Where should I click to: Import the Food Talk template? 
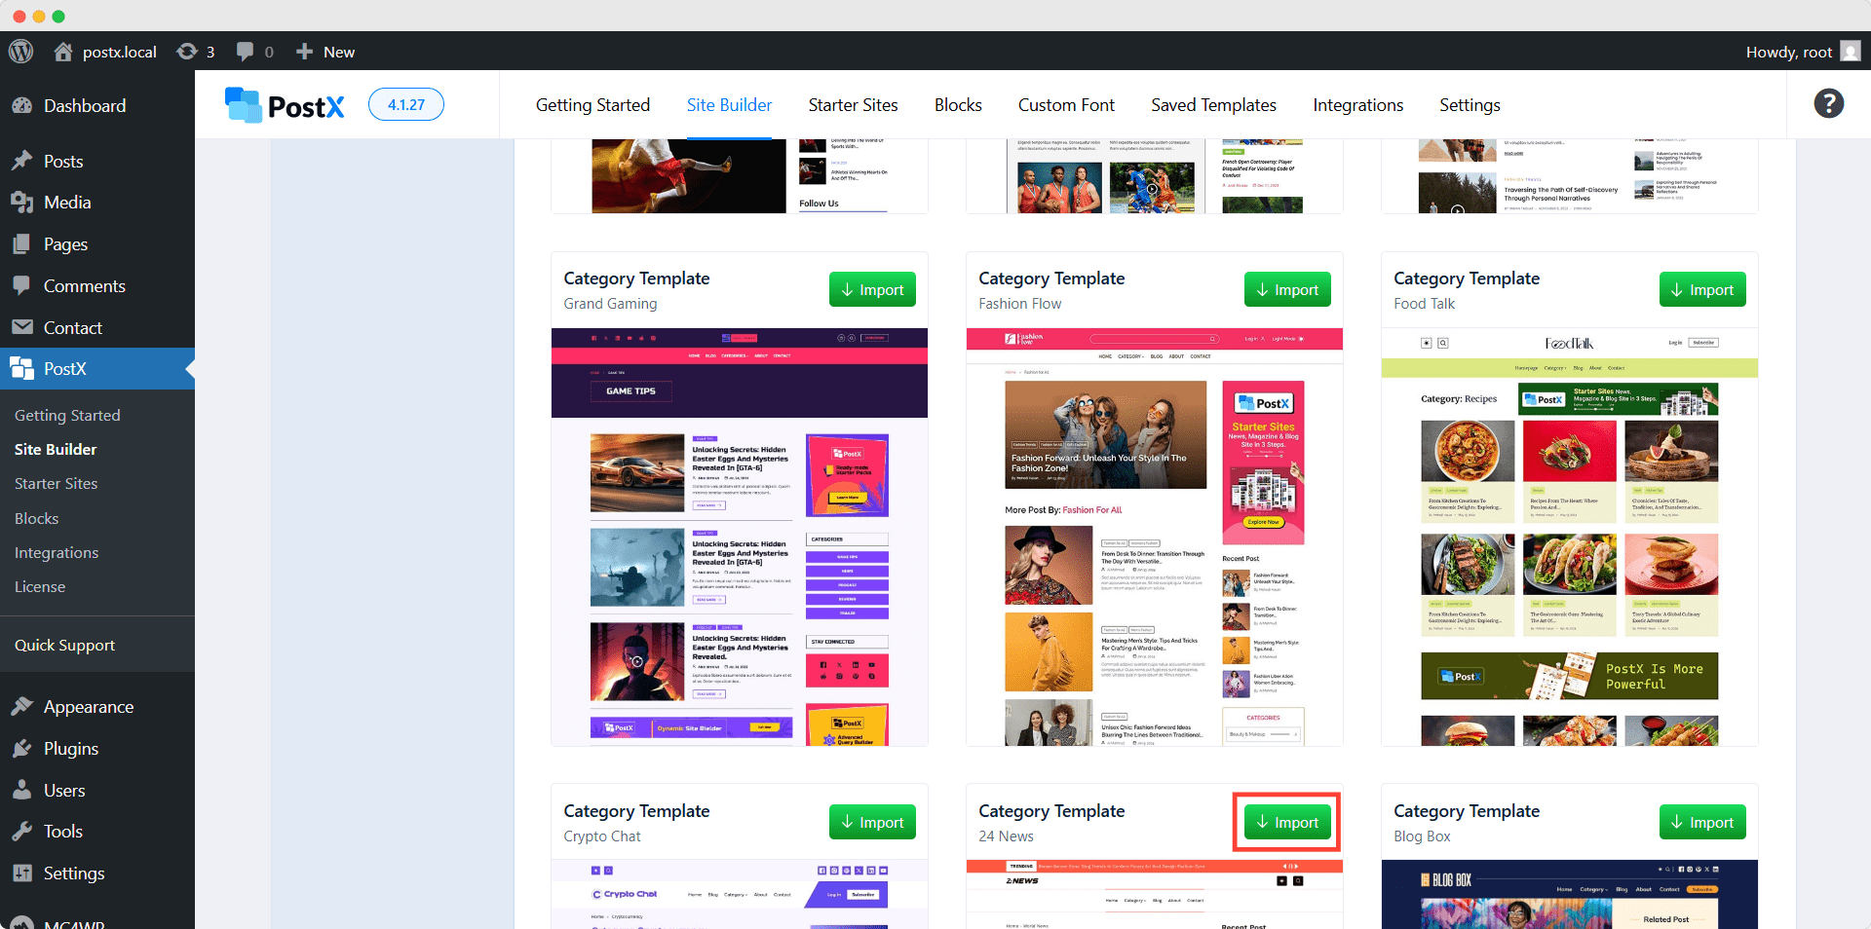(x=1702, y=289)
